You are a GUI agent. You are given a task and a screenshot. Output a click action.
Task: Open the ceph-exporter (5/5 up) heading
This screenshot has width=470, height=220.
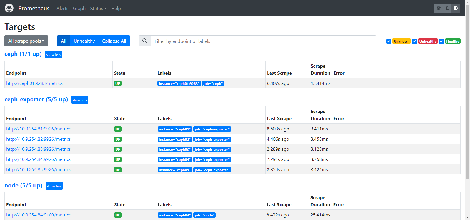pos(36,99)
